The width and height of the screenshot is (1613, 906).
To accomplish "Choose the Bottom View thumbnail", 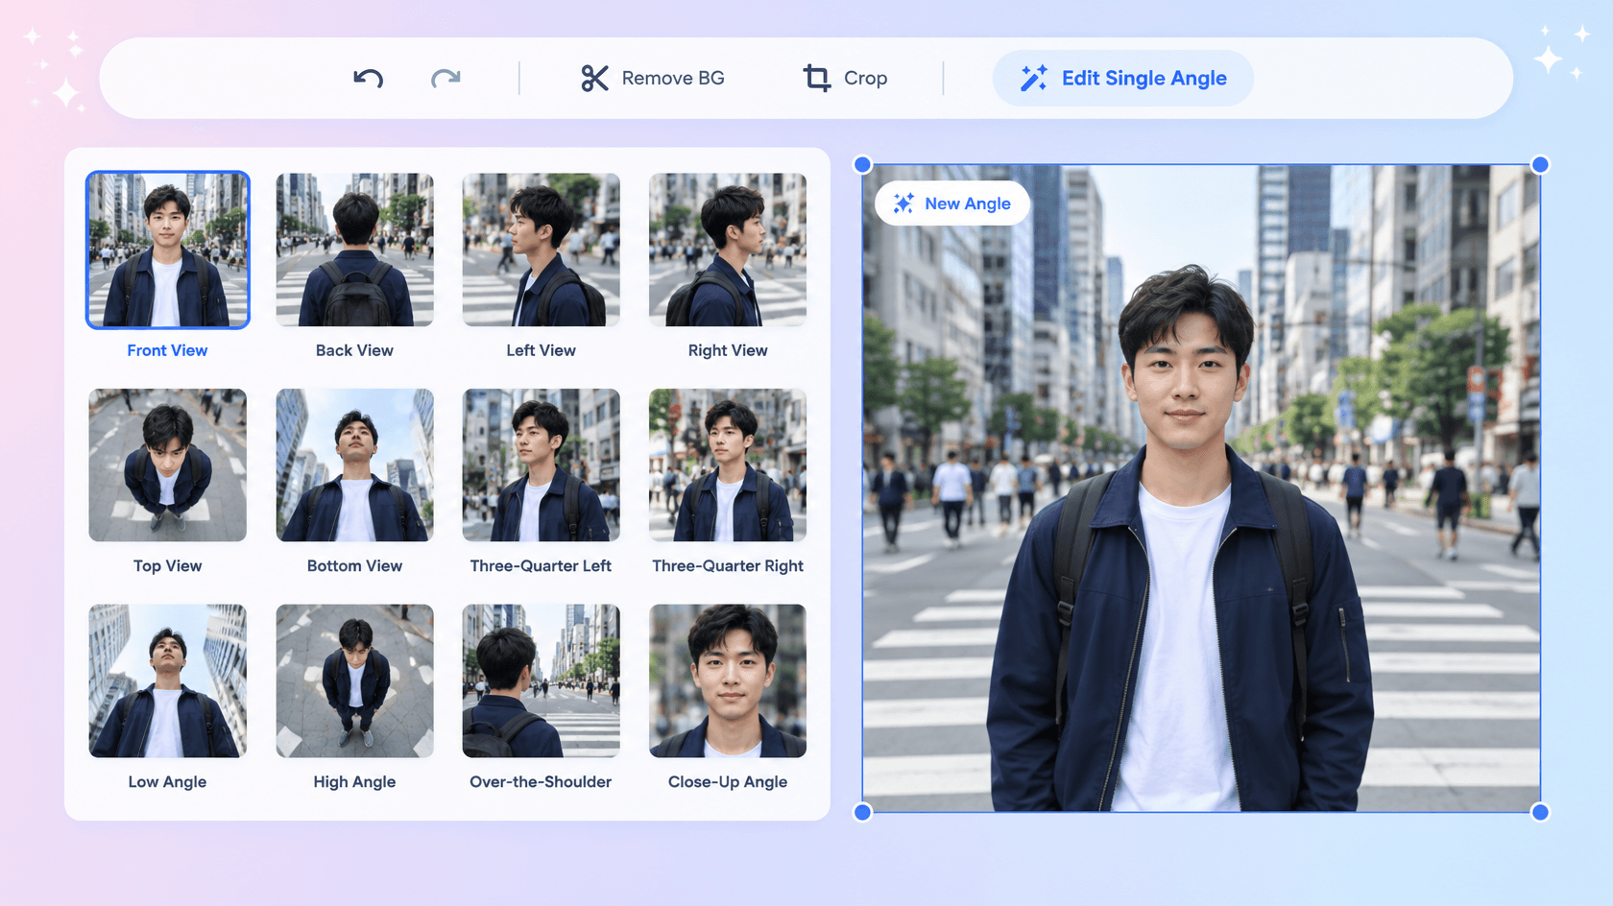I will pyautogui.click(x=354, y=465).
